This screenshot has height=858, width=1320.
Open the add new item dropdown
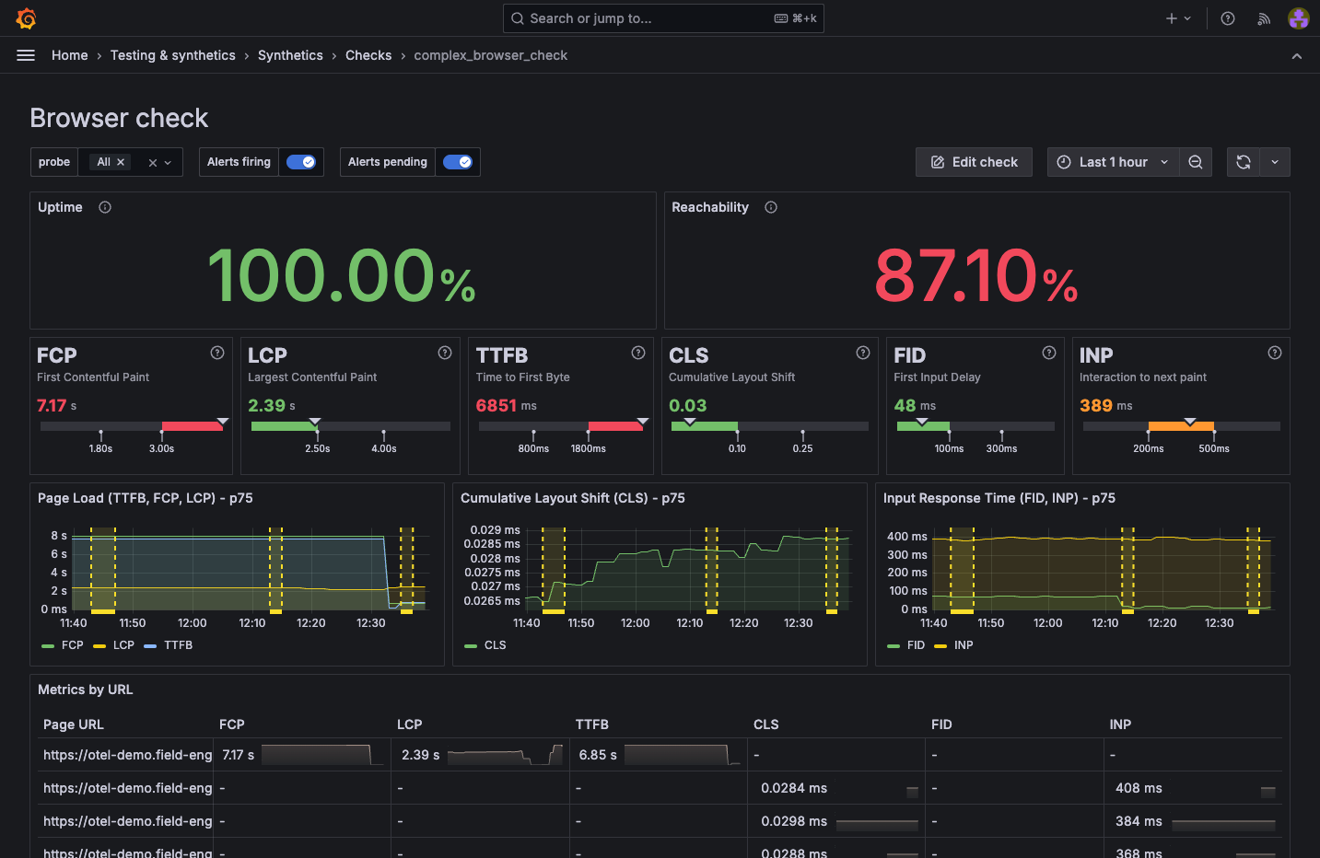tap(1176, 17)
